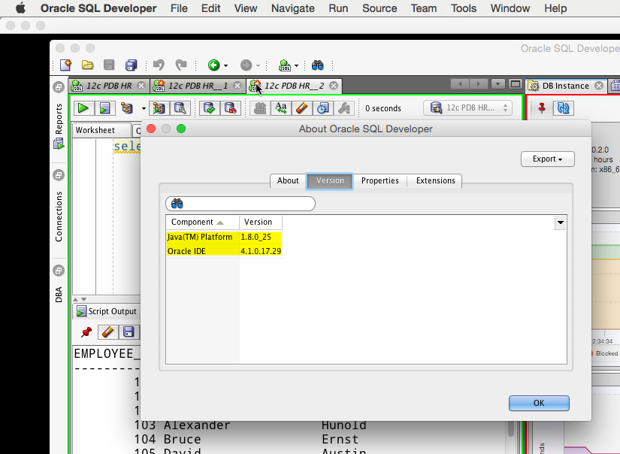This screenshot has width=620, height=454.
Task: Open a new SQL worksheet connection icon
Action: (285, 65)
